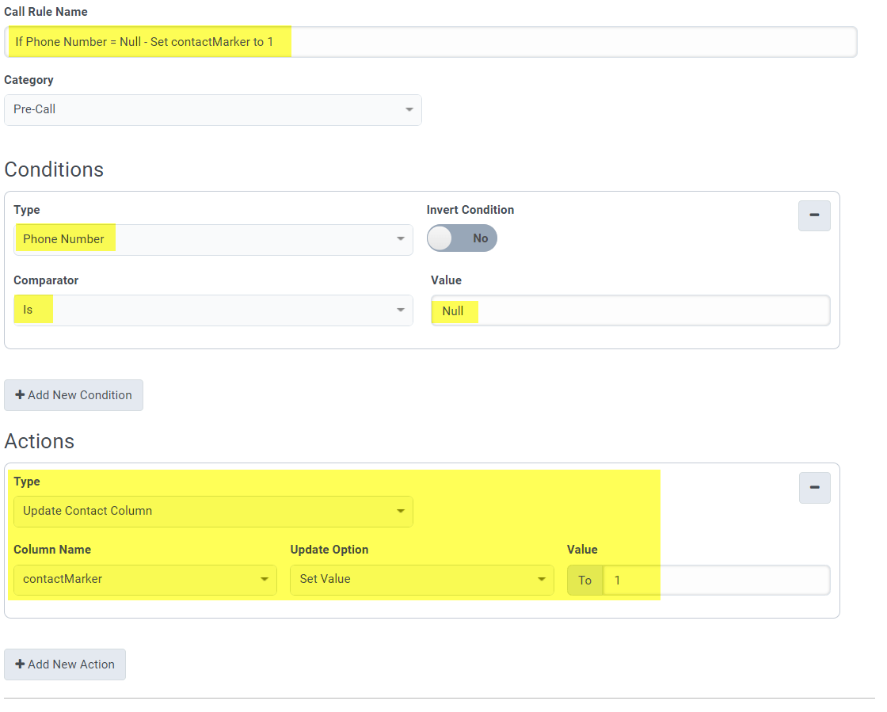Toggle the Invert Condition switch
887x712 pixels.
pyautogui.click(x=462, y=238)
